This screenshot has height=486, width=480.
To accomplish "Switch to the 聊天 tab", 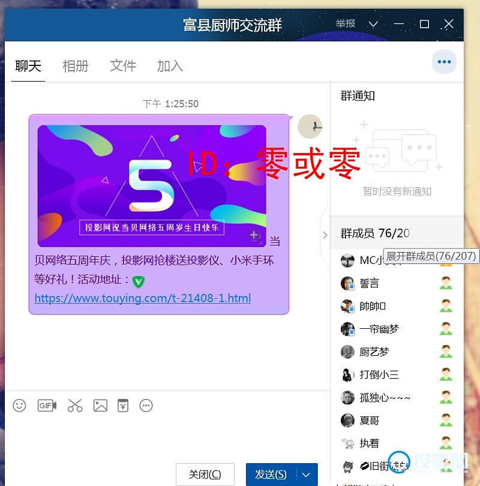I will [28, 66].
